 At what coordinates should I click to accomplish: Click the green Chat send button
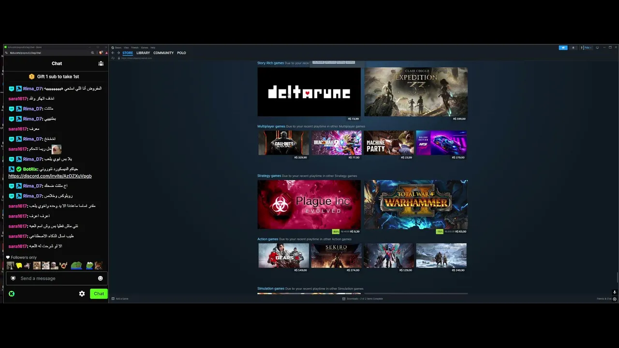pyautogui.click(x=99, y=294)
